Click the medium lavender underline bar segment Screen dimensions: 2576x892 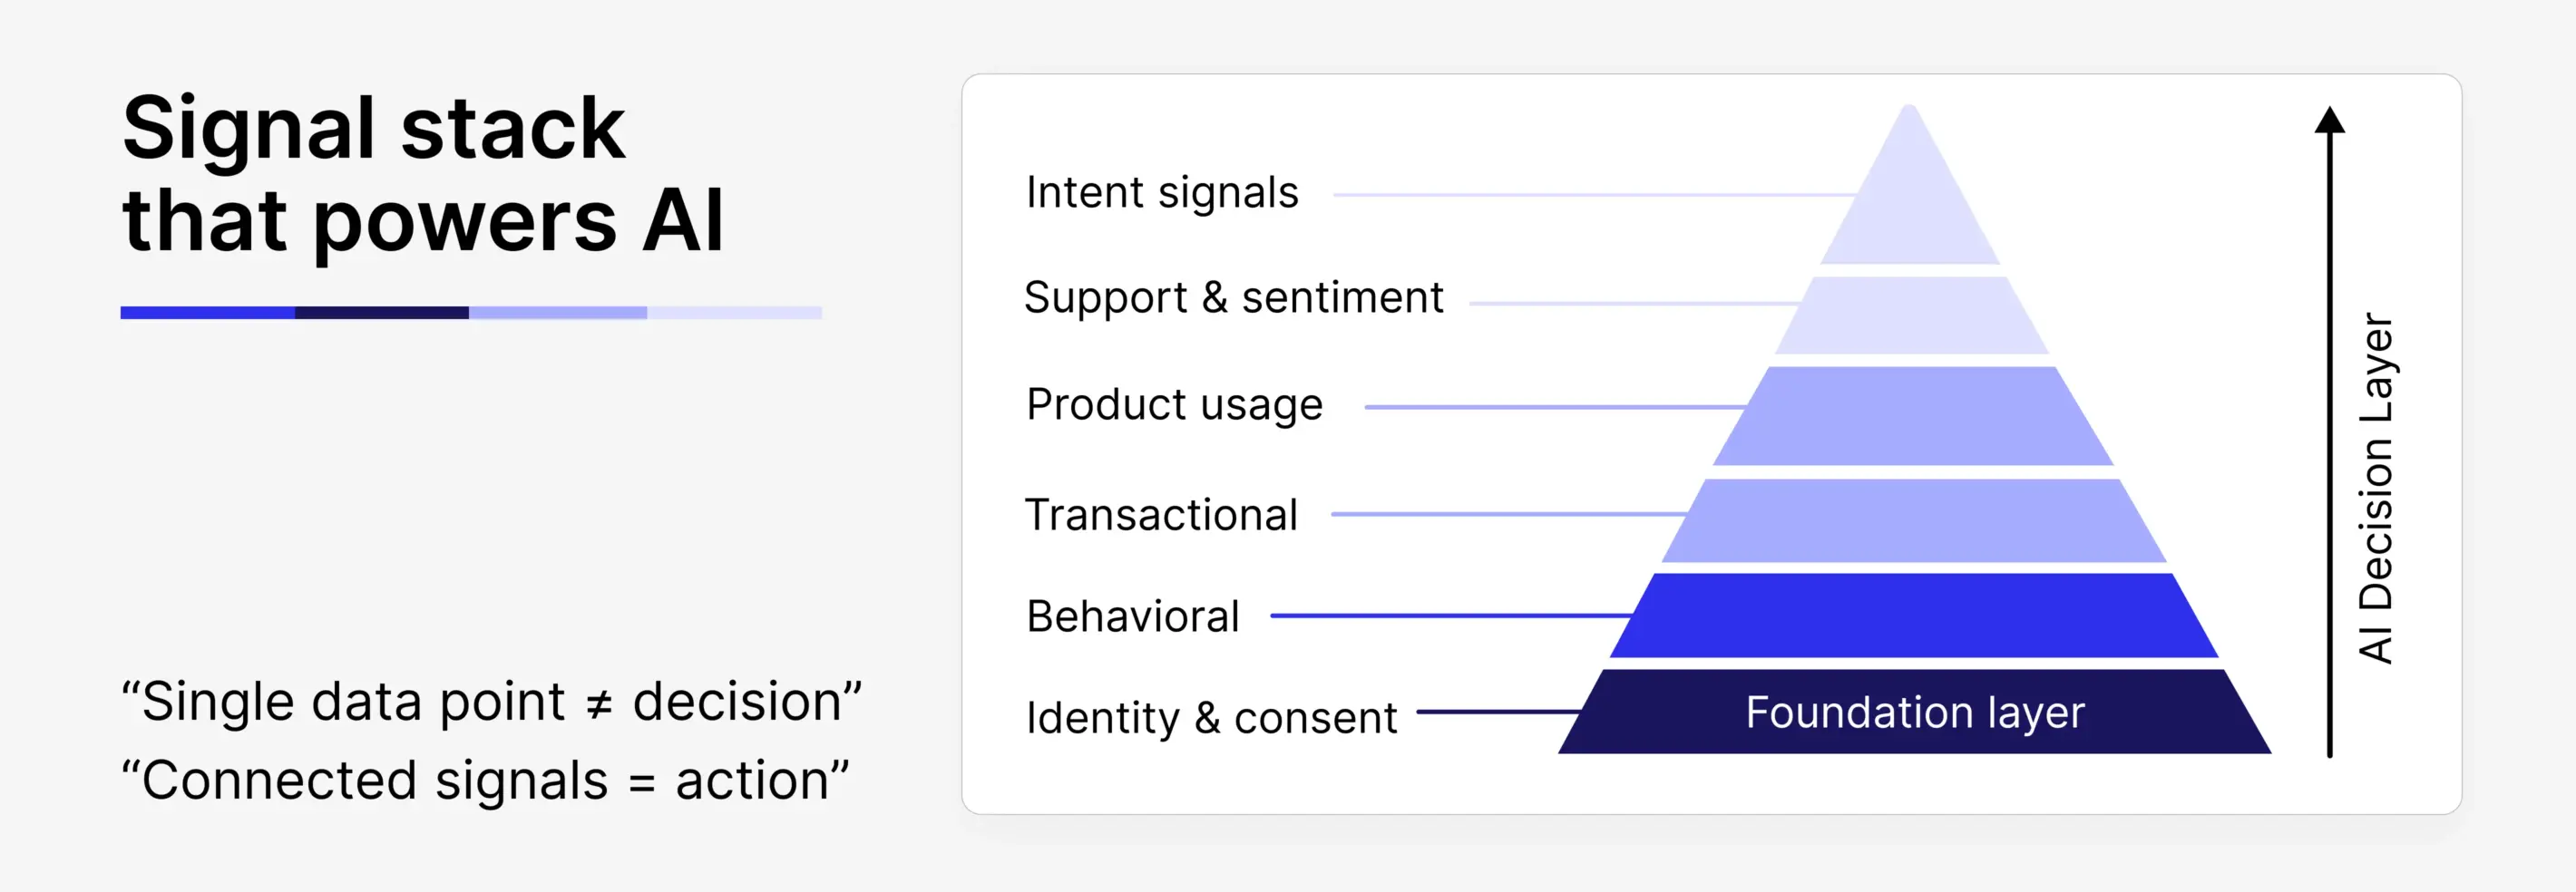558,313
